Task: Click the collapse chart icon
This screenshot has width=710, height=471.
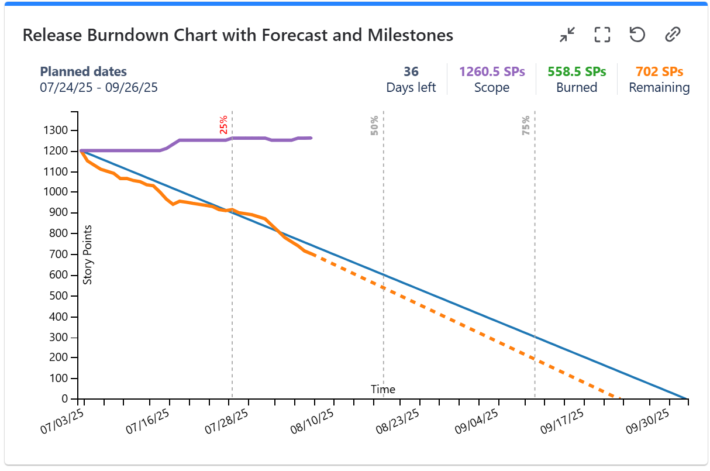Action: click(567, 35)
